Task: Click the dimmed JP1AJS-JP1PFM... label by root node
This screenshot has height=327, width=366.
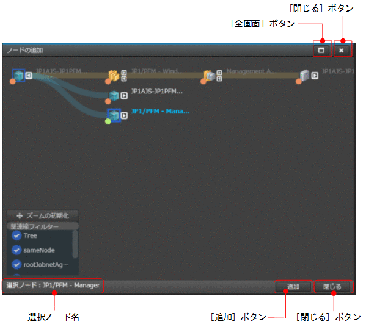Action: pos(61,71)
